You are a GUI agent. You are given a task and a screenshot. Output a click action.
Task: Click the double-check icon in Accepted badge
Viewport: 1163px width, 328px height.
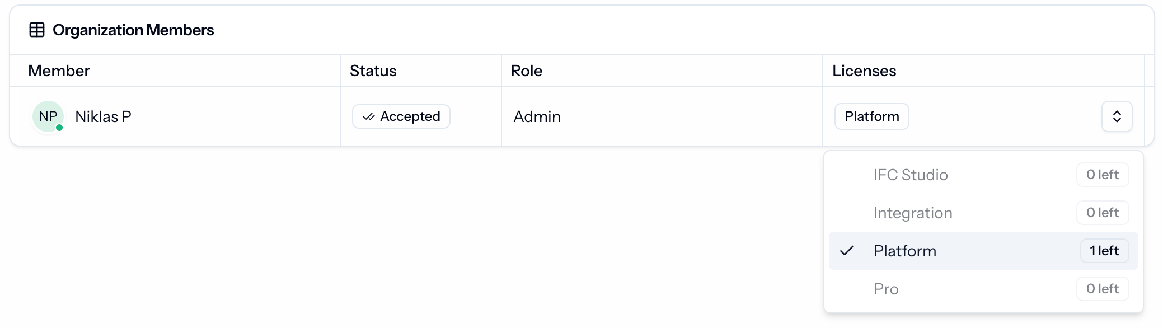368,116
